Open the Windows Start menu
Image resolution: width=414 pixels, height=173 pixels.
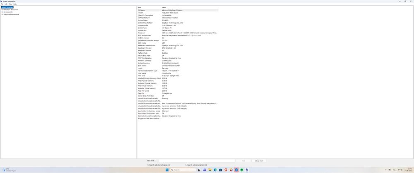167,170
